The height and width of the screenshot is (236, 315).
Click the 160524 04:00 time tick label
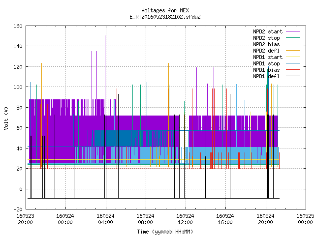105,219
